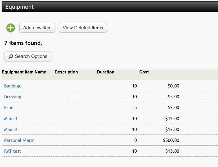Open the Main 2 item
Image resolution: width=218 pixels, height=167 pixels.
click(11, 129)
